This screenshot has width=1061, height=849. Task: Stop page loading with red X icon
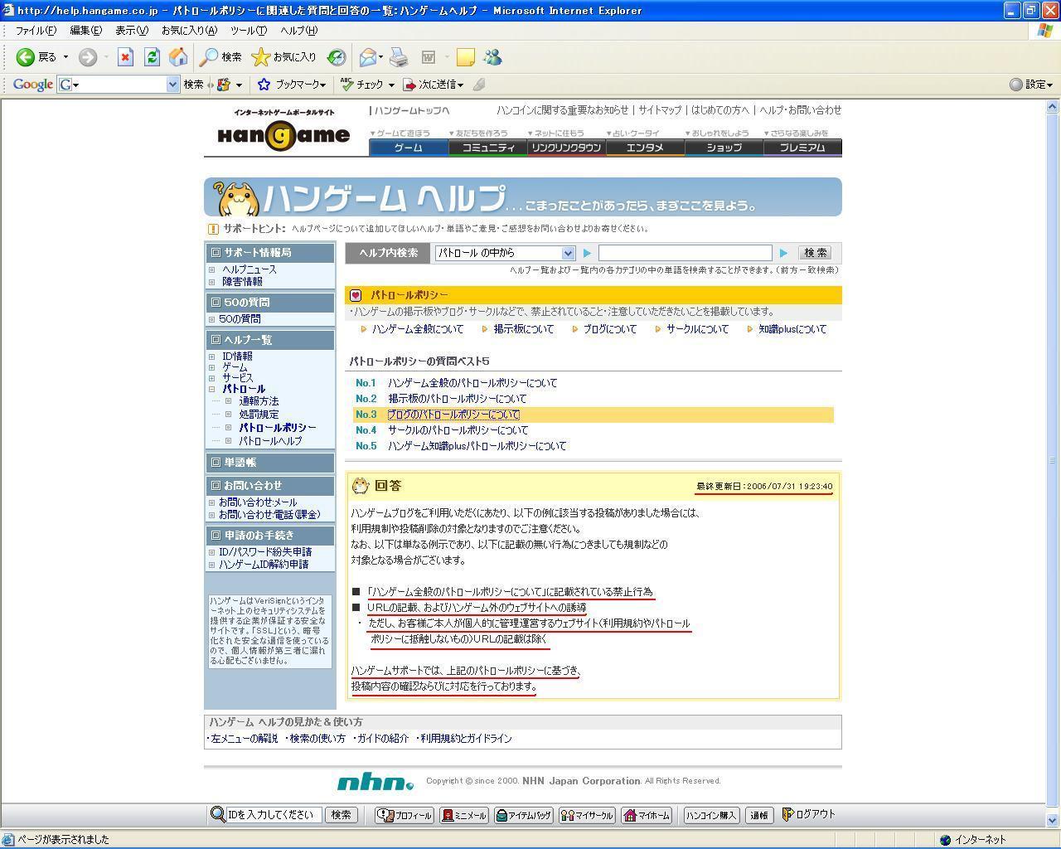point(125,57)
